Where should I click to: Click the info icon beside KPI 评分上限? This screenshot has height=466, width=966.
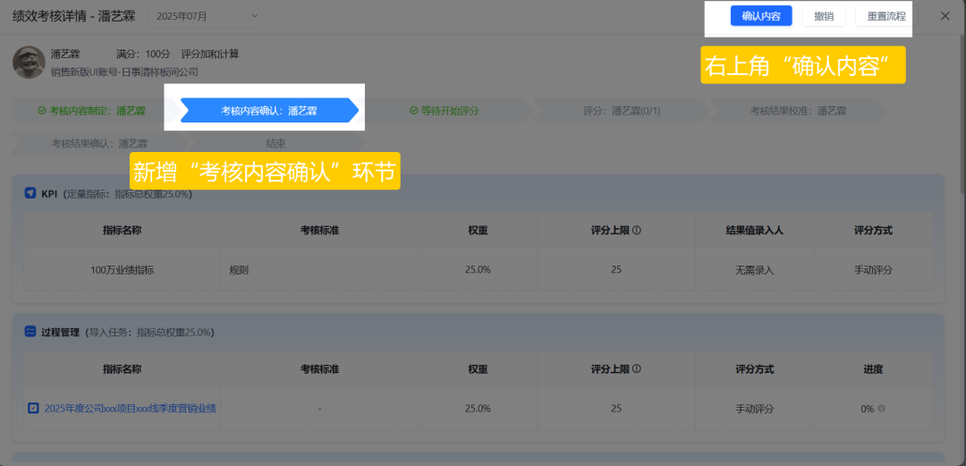point(637,230)
